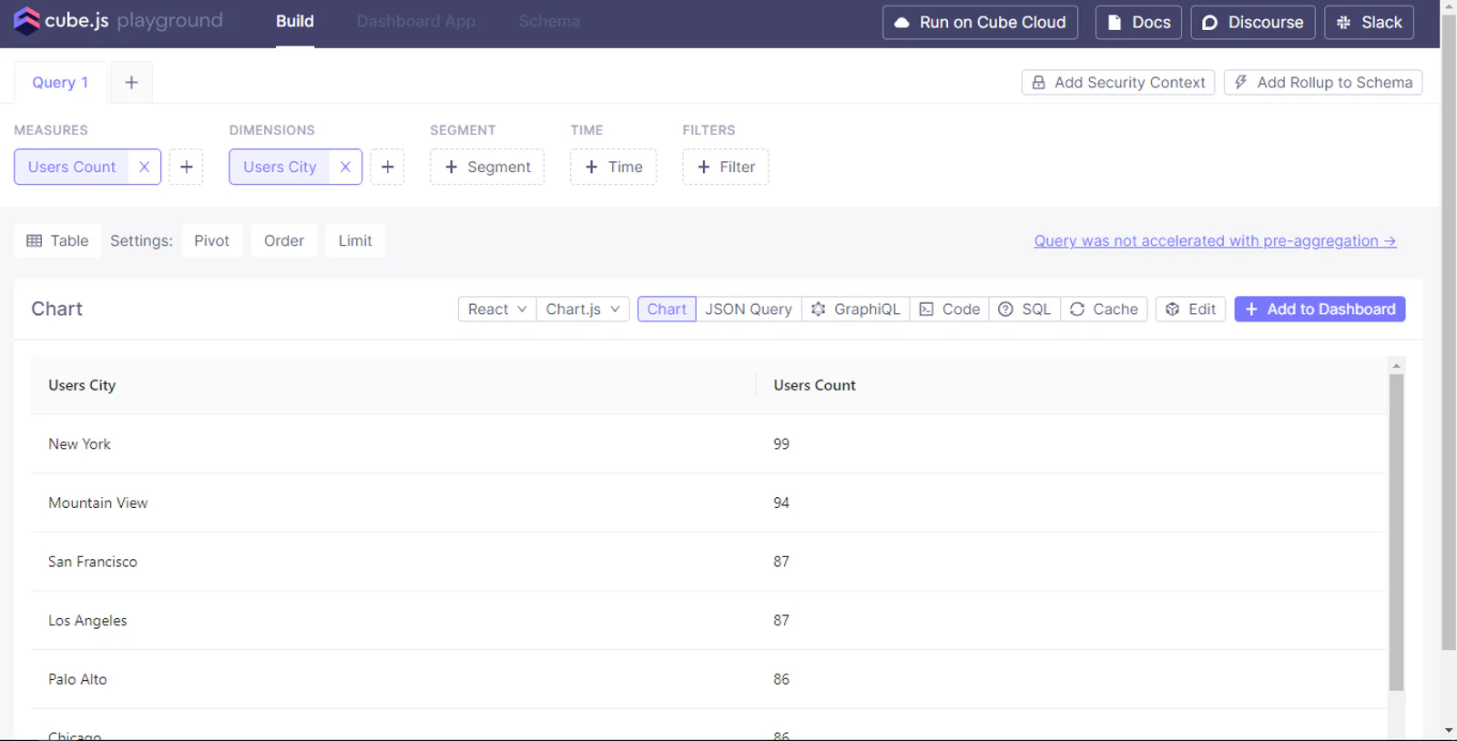
Task: Switch to Query 1 tab
Action: pyautogui.click(x=60, y=82)
